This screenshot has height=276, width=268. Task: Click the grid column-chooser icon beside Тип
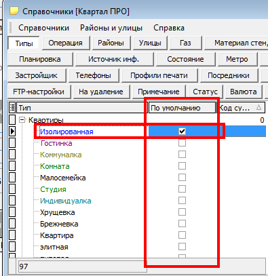(12, 107)
